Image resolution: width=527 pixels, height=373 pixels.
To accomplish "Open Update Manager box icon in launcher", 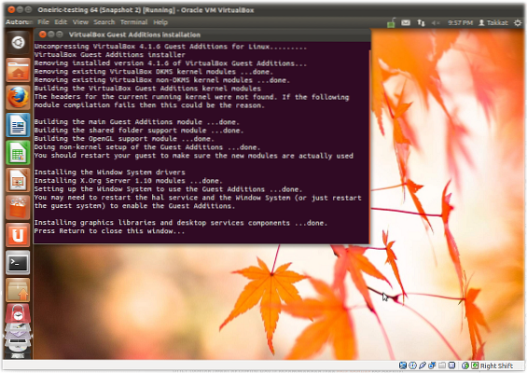I will pyautogui.click(x=18, y=290).
